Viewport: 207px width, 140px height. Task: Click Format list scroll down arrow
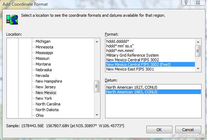click(x=198, y=68)
